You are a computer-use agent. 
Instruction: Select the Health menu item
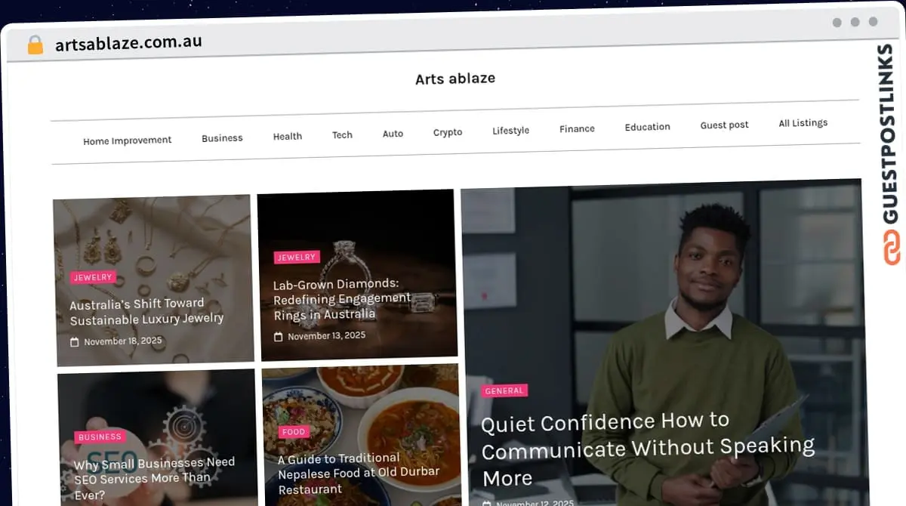(288, 137)
